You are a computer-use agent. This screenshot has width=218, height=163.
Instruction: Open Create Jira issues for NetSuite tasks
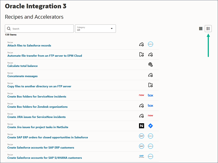coord(38,127)
